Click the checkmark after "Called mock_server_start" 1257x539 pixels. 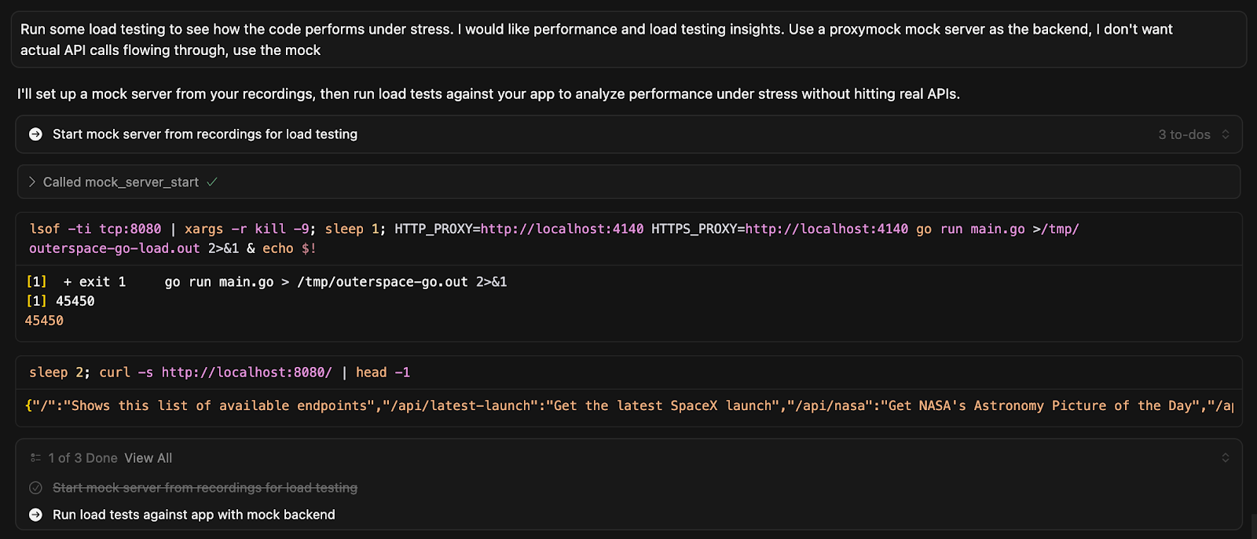tap(212, 182)
